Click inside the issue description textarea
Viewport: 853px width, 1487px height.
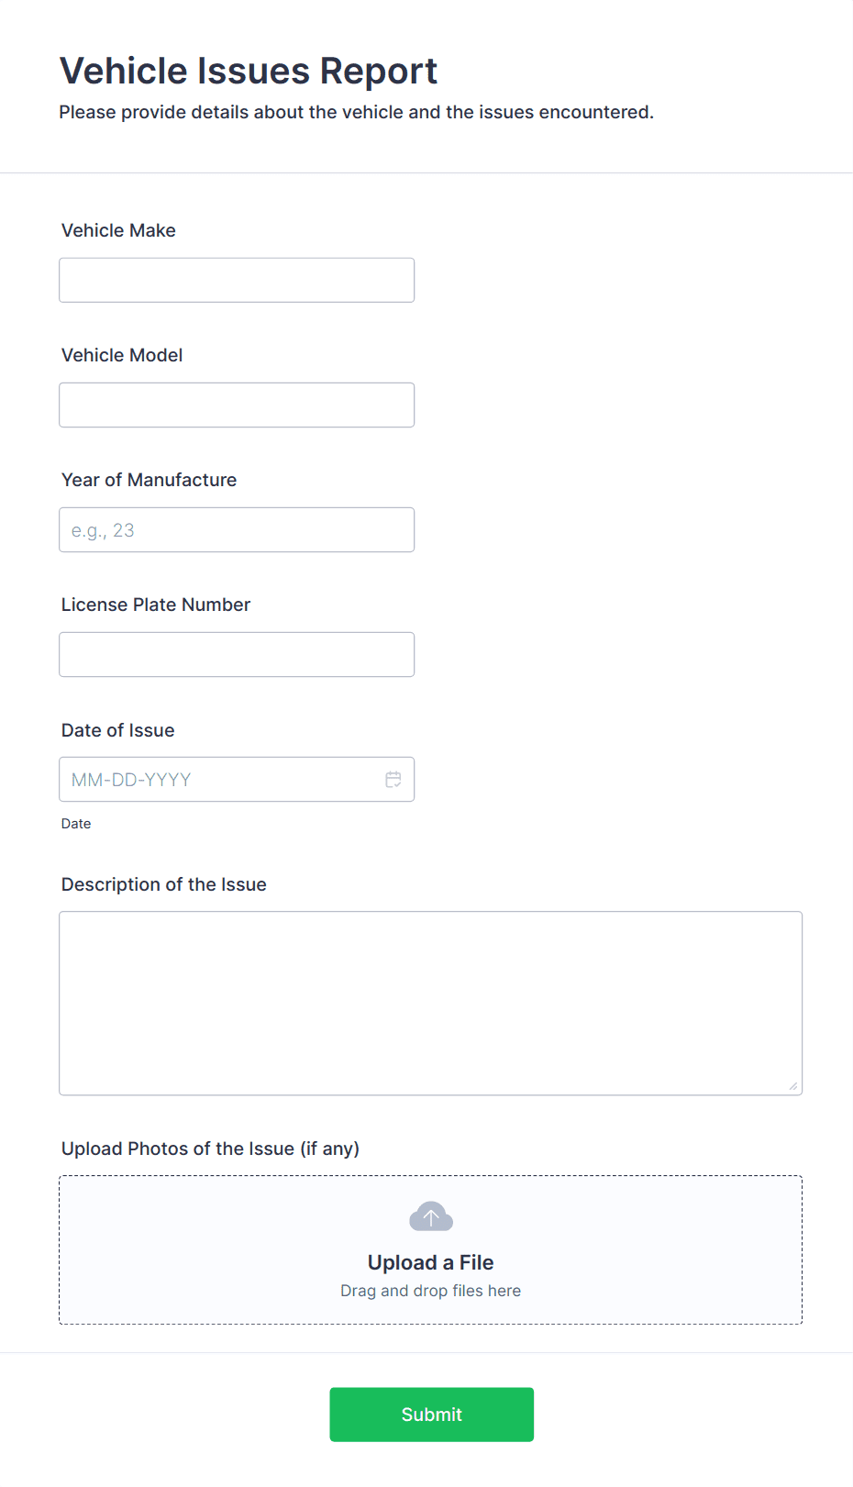(x=430, y=1003)
